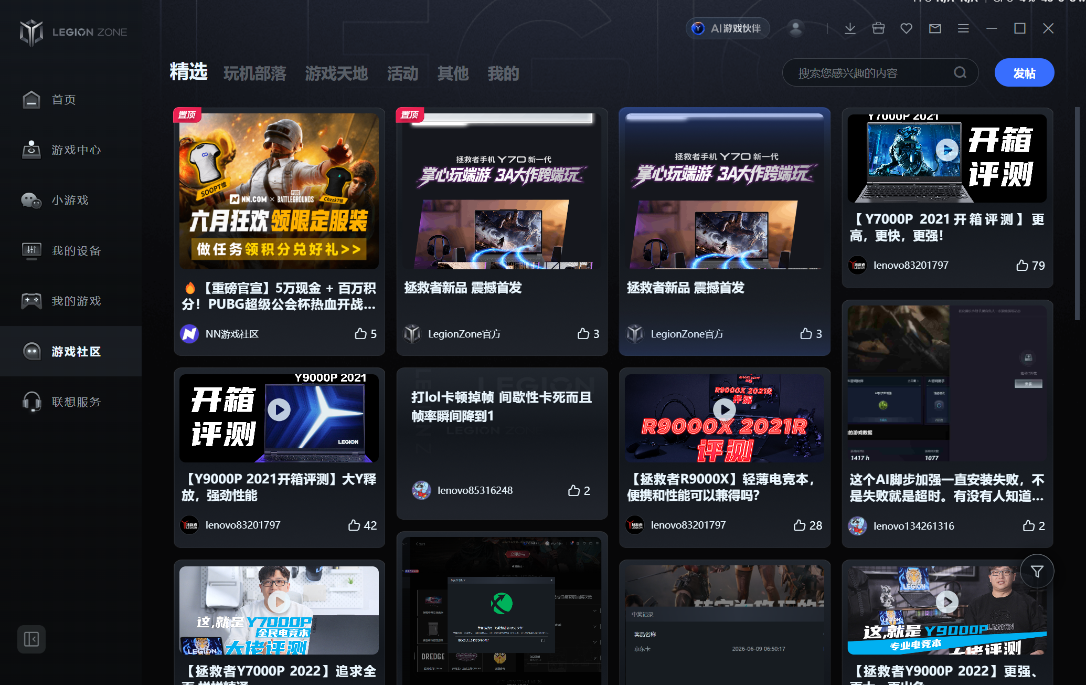Viewport: 1086px width, 685px height.
Task: Switch to the 玩机部落 tab
Action: tap(254, 73)
